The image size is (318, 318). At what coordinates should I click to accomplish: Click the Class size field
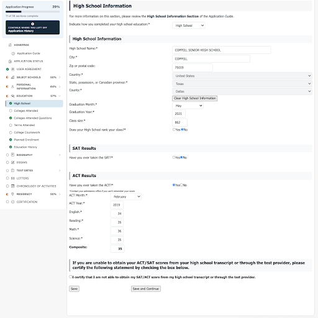pos(179,122)
